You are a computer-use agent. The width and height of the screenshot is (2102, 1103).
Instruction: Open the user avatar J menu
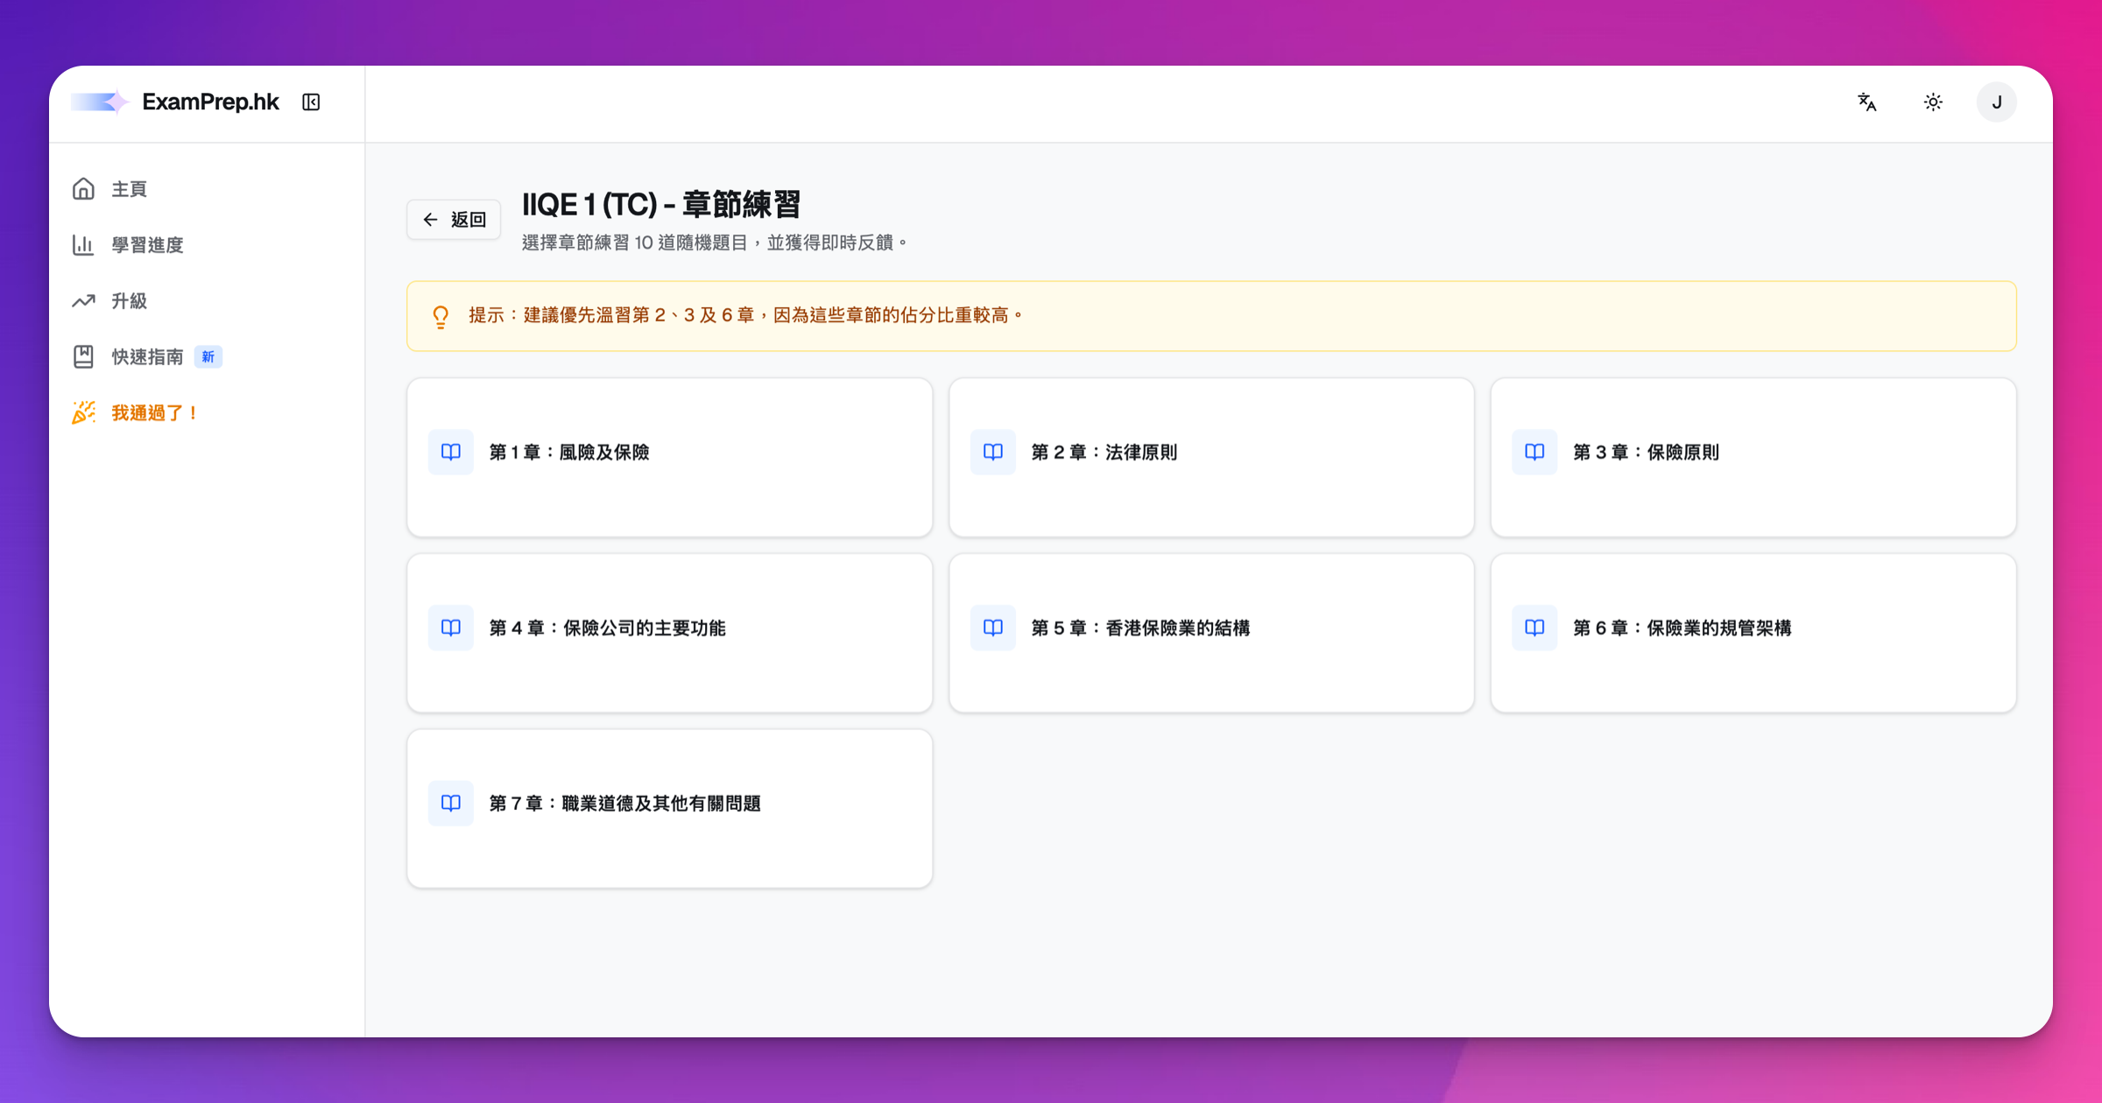(x=1996, y=102)
